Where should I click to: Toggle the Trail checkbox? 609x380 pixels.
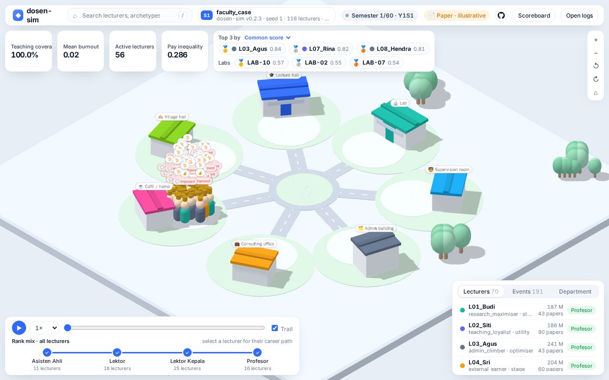click(x=275, y=328)
